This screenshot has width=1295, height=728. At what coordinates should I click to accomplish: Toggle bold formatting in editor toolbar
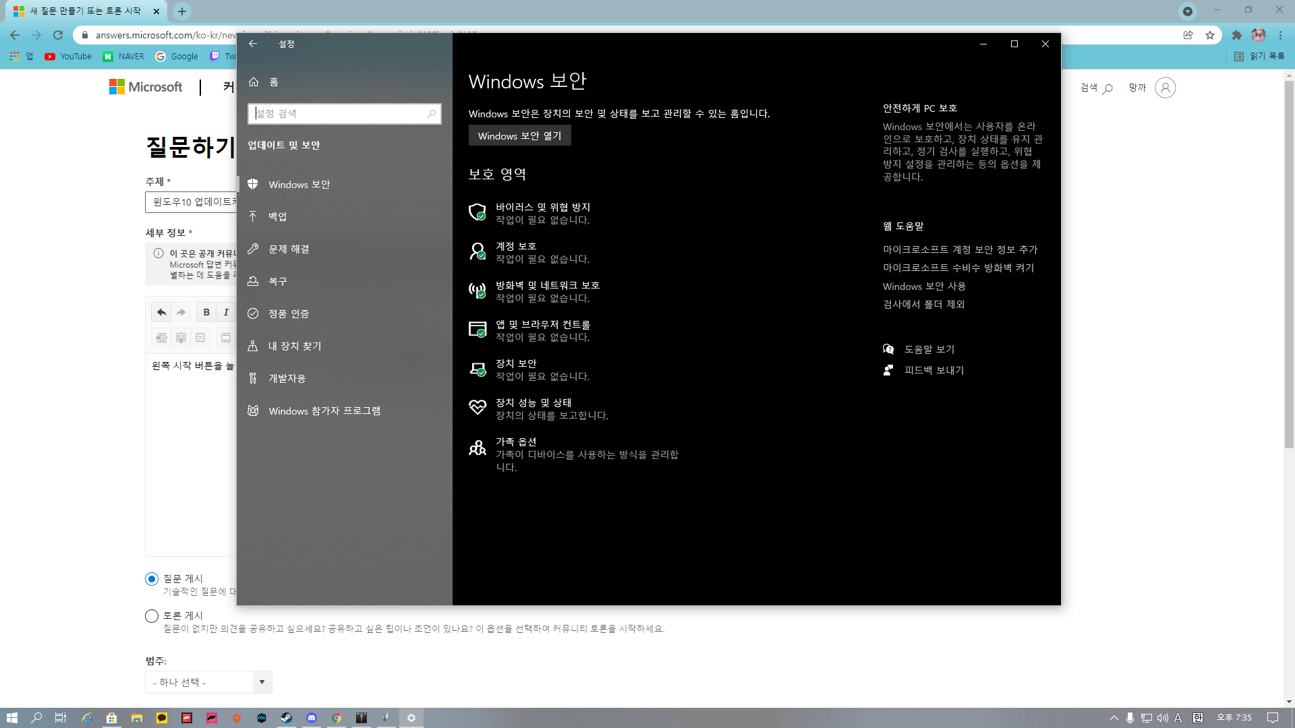click(206, 312)
